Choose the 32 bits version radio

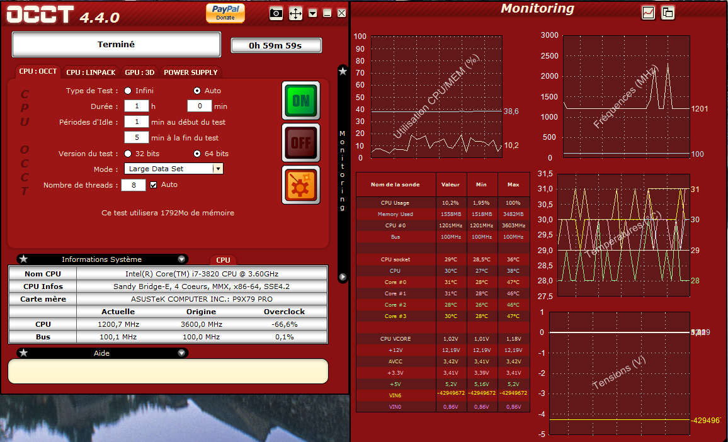[x=128, y=154]
